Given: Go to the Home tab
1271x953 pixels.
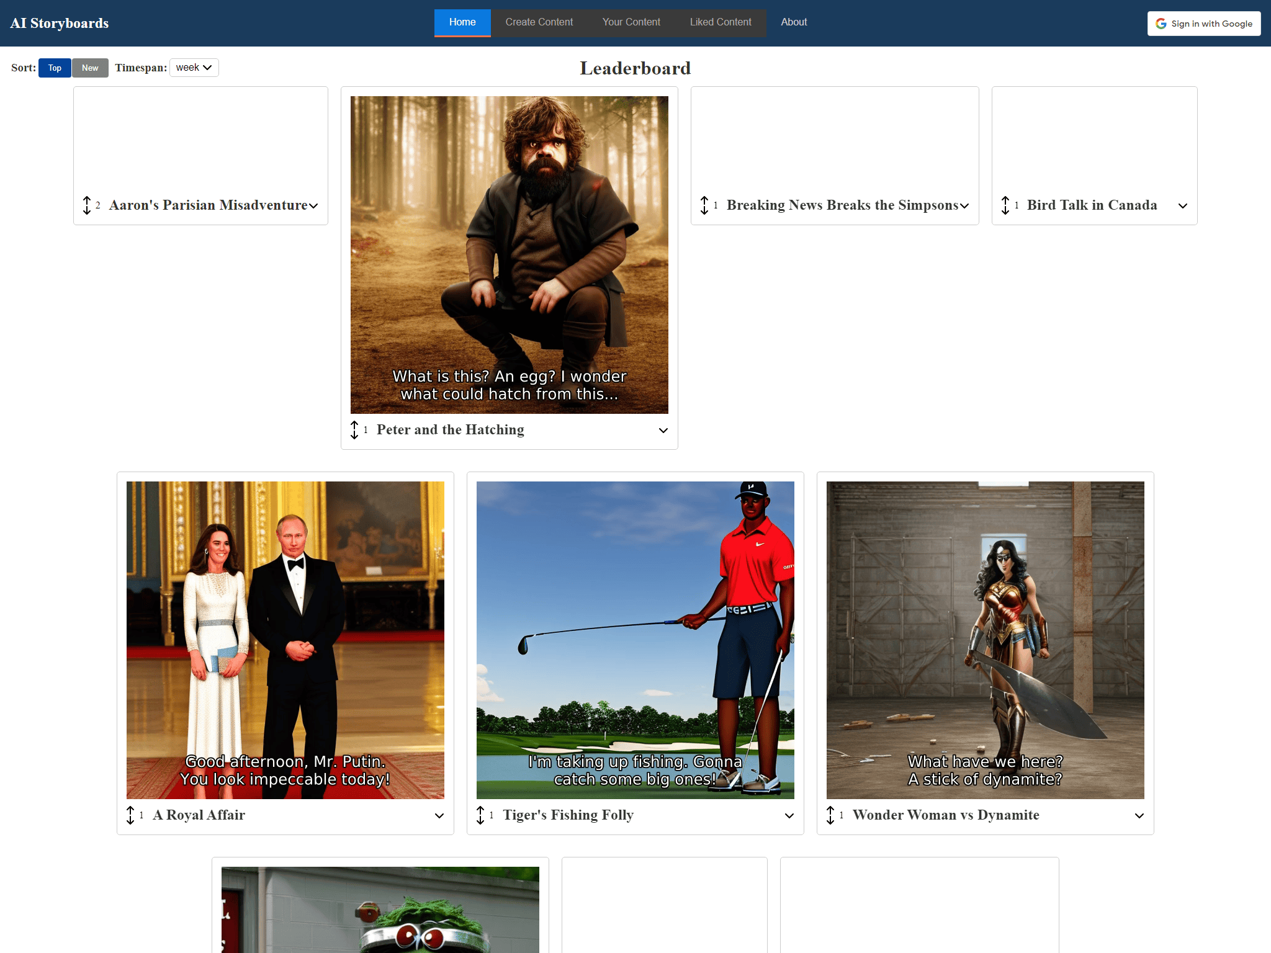Looking at the screenshot, I should tap(462, 22).
